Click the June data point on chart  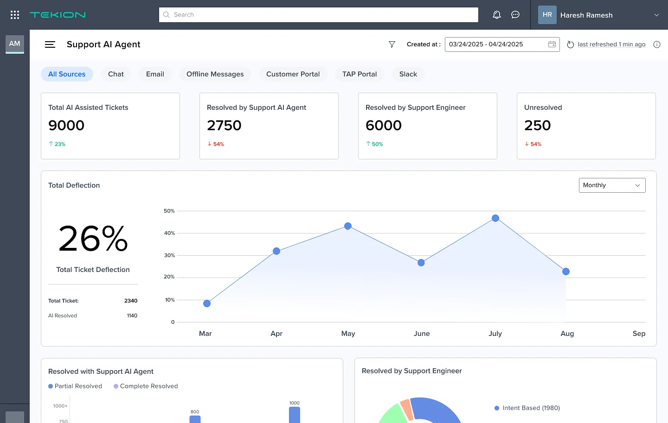421,263
